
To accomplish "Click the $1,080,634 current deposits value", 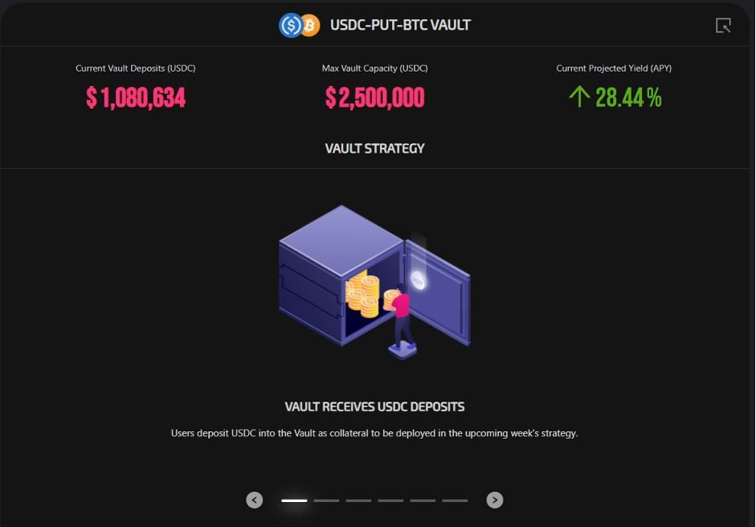I will (136, 98).
